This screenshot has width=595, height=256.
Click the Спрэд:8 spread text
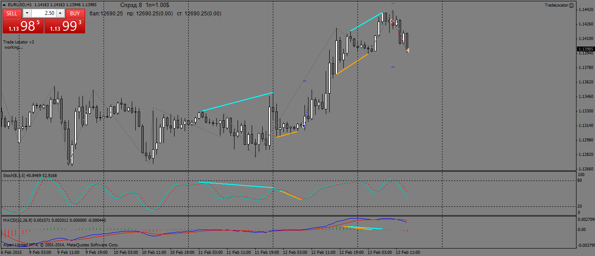pyautogui.click(x=131, y=5)
